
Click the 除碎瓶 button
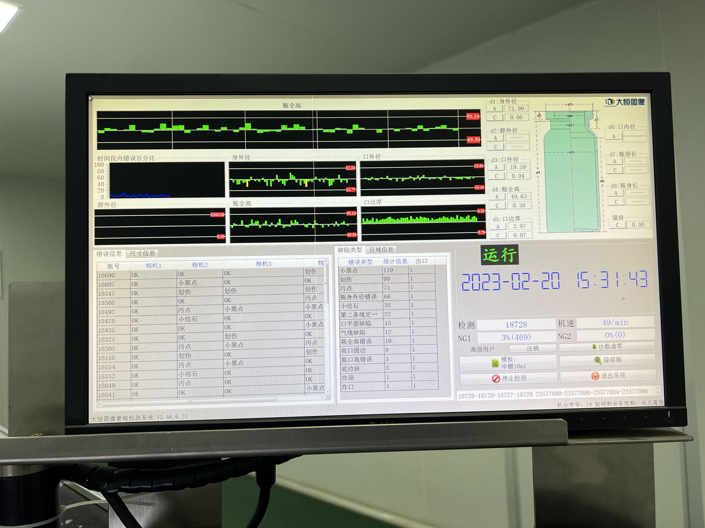pos(607,360)
